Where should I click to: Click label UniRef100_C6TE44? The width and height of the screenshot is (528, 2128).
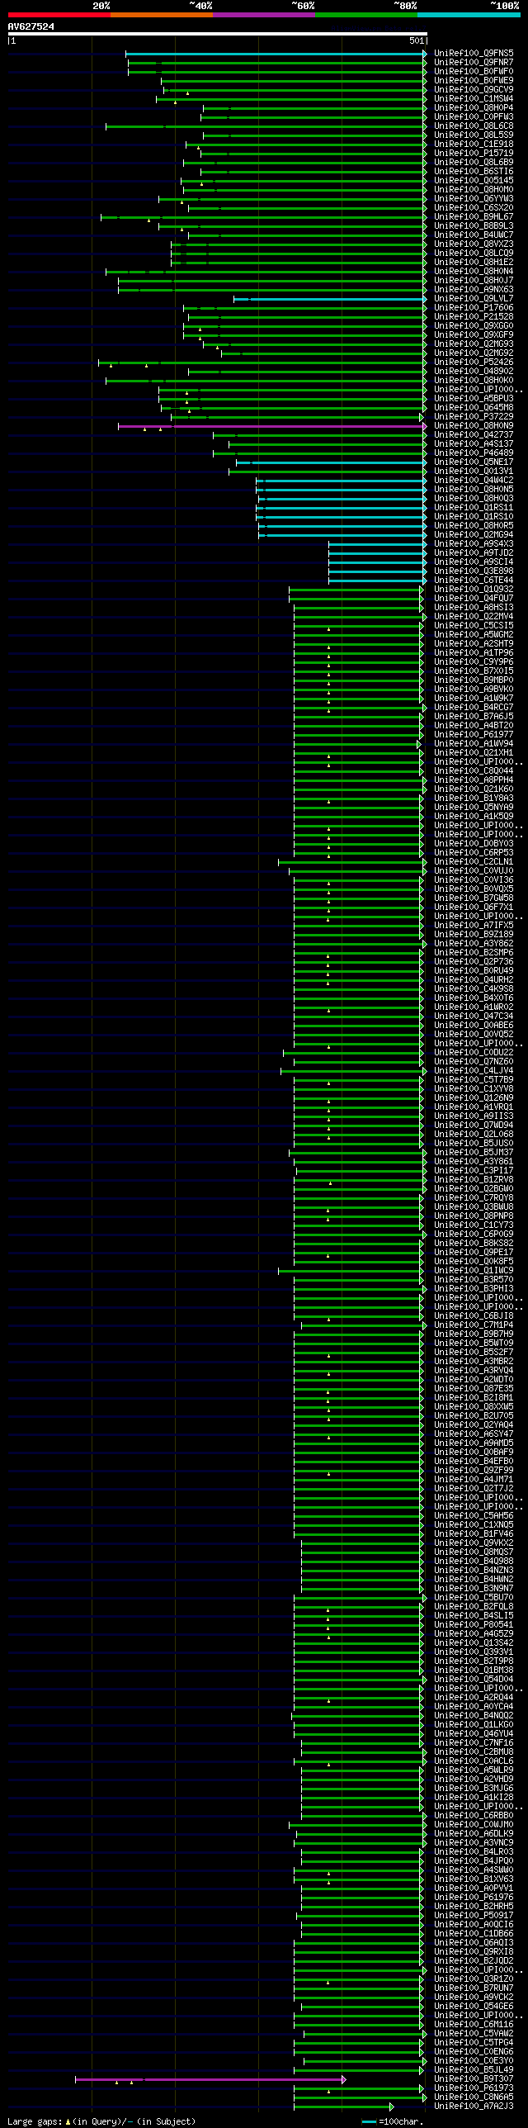pyautogui.click(x=474, y=581)
